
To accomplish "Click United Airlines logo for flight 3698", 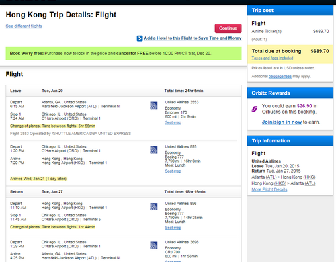I will click(x=154, y=245).
